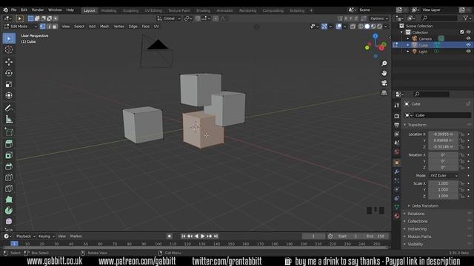The width and height of the screenshot is (474, 266).
Task: Switch to solid viewport shading
Action: coord(367,27)
